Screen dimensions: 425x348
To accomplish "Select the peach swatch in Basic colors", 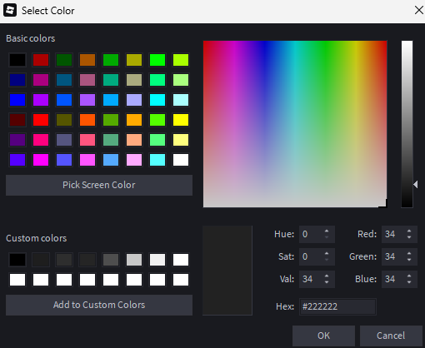I will point(134,140).
